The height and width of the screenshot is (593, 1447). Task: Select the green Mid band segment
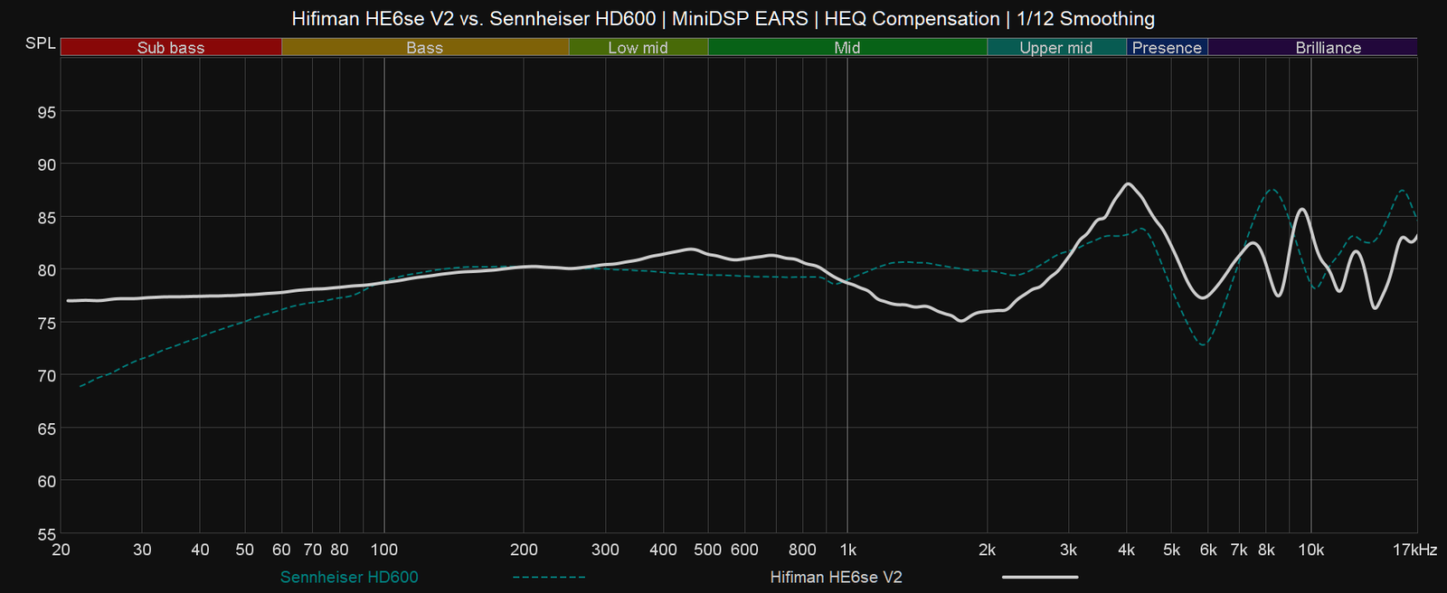[x=847, y=48]
